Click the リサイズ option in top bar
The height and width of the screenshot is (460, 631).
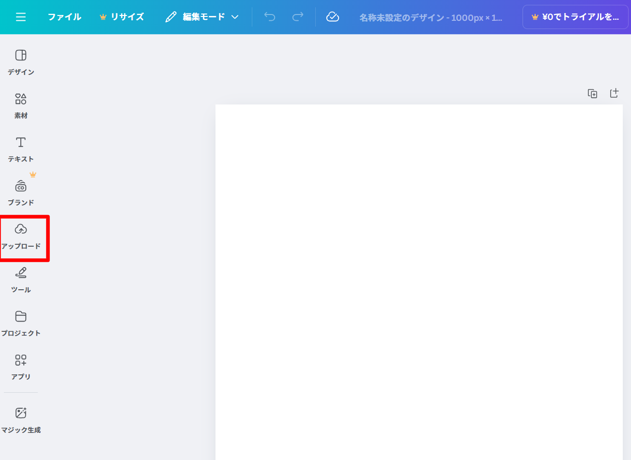[122, 17]
